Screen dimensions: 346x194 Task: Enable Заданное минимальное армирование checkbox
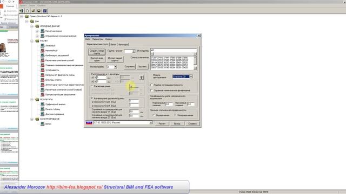tap(152, 91)
